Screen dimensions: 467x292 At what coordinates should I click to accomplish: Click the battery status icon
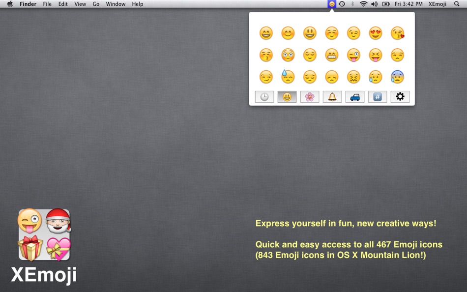[386, 4]
